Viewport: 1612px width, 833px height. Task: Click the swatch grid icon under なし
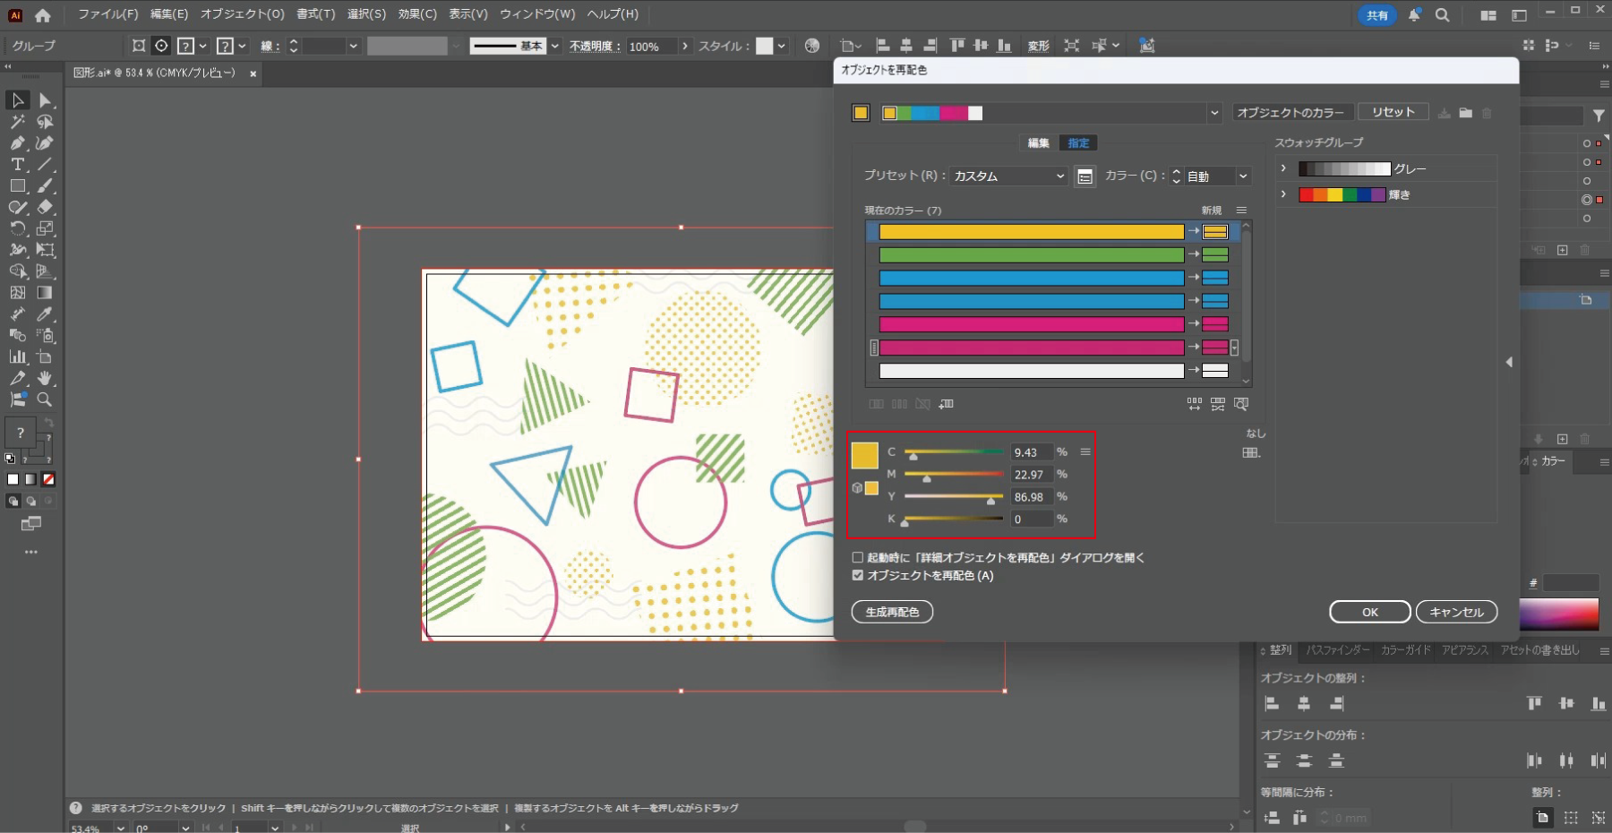(1251, 452)
